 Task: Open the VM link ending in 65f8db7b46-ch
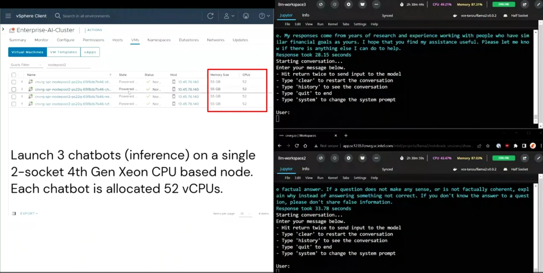click(x=73, y=89)
